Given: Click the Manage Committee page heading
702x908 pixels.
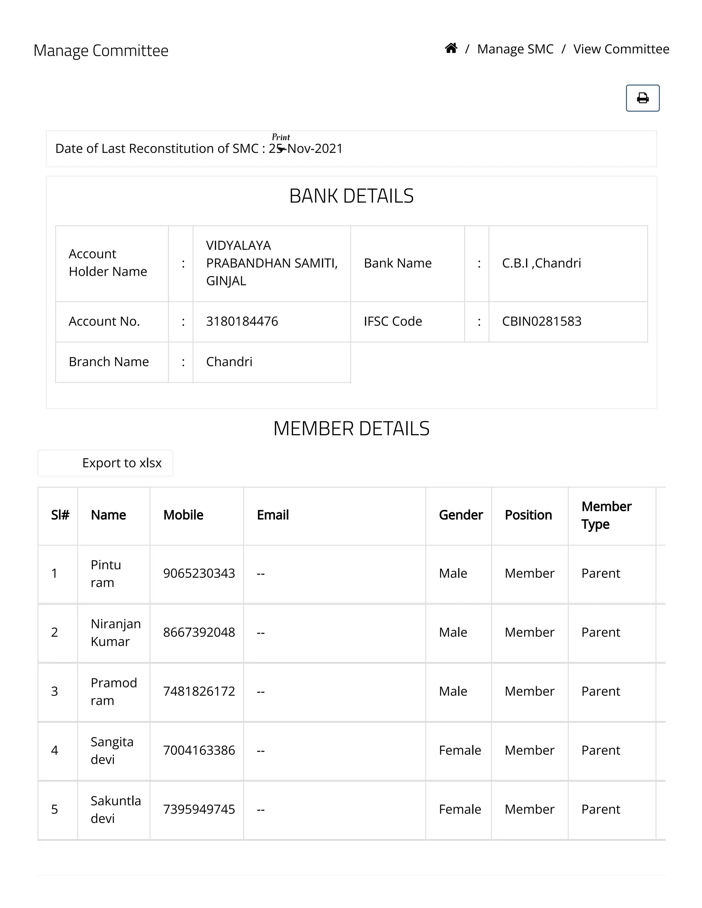Looking at the screenshot, I should click(x=101, y=51).
